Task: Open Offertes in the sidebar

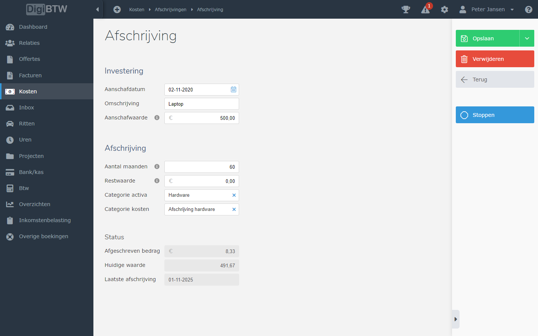Action: tap(47, 59)
